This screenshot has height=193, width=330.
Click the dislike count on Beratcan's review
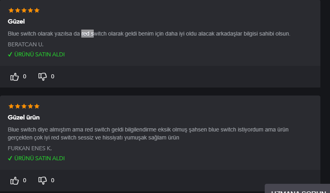coord(52,76)
